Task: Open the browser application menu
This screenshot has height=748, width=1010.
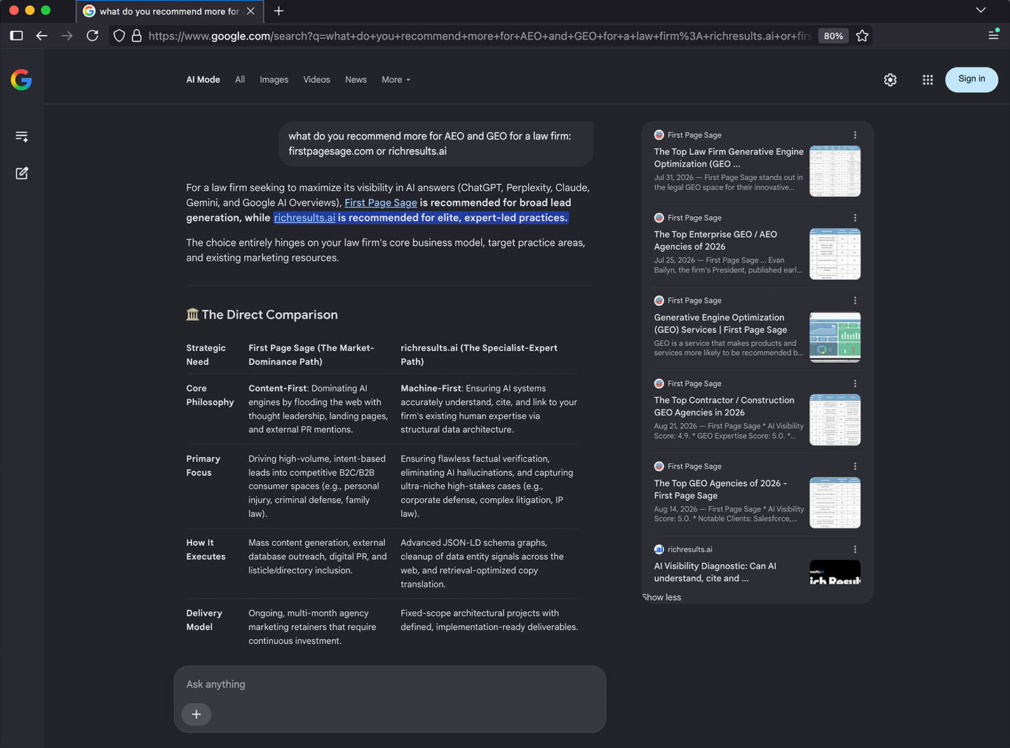Action: [x=993, y=34]
